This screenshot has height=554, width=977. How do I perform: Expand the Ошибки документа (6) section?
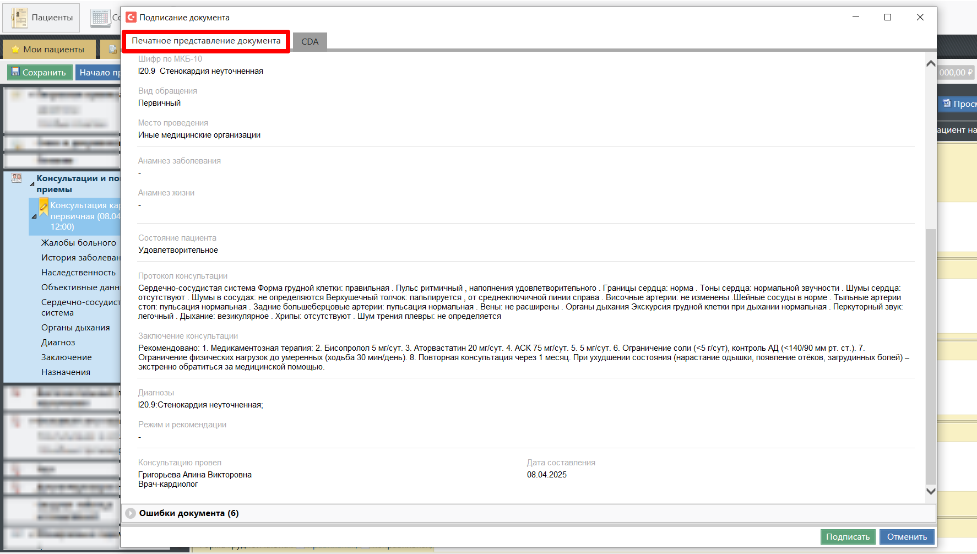131,513
